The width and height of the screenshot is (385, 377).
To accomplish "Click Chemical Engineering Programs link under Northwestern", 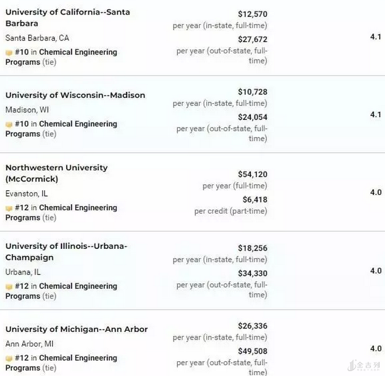I will [x=78, y=208].
